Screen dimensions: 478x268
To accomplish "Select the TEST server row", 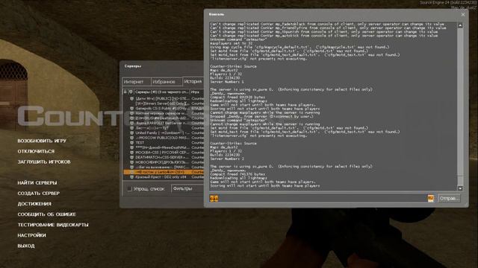I will click(164, 142).
